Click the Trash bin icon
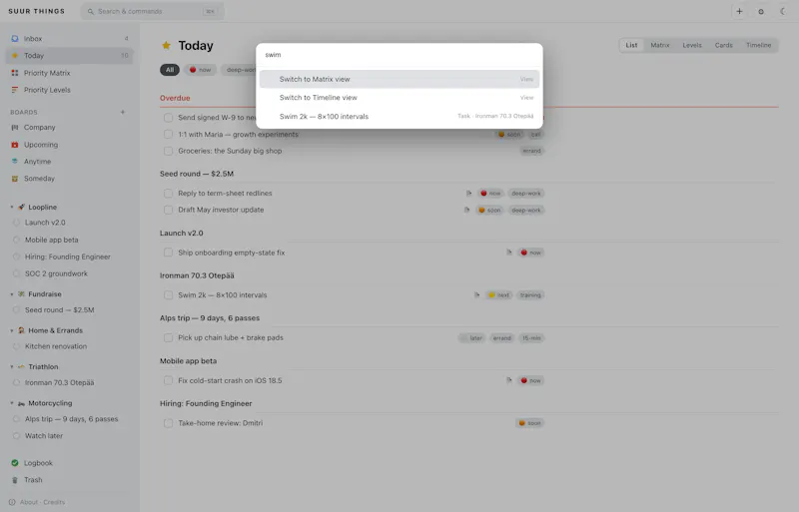 [x=15, y=480]
